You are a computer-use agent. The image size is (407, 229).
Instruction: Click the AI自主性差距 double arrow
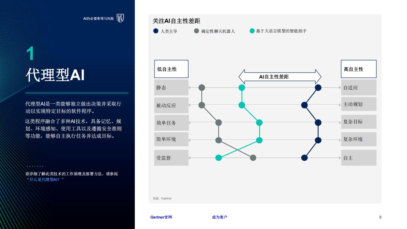(280, 77)
